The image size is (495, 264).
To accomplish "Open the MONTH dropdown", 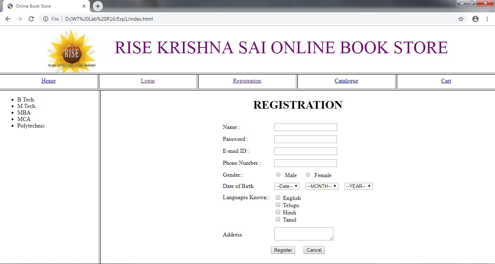I will point(322,186).
